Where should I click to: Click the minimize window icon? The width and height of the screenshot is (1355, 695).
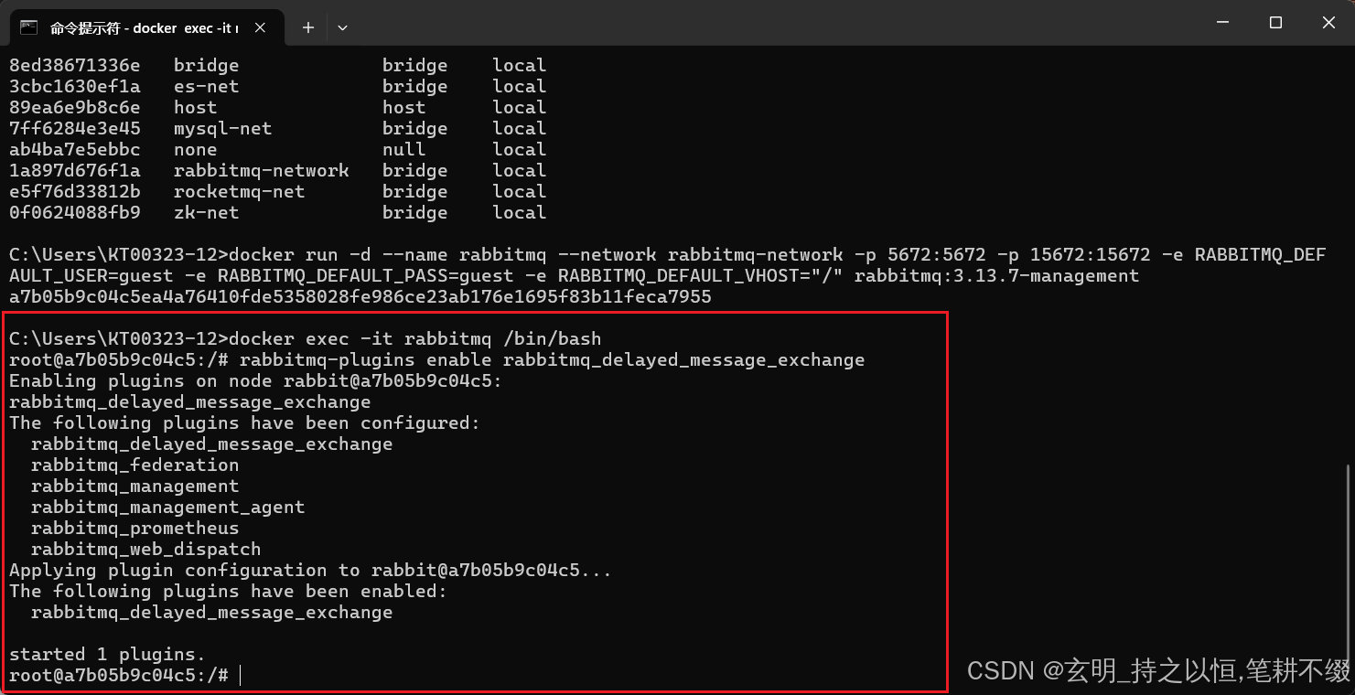(x=1222, y=22)
